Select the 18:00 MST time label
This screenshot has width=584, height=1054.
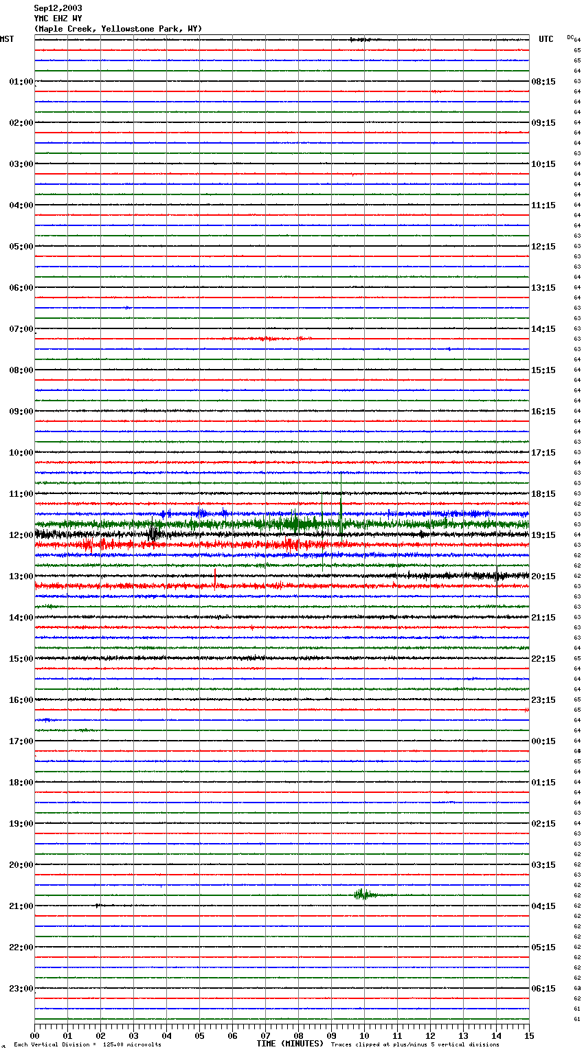[x=21, y=783]
